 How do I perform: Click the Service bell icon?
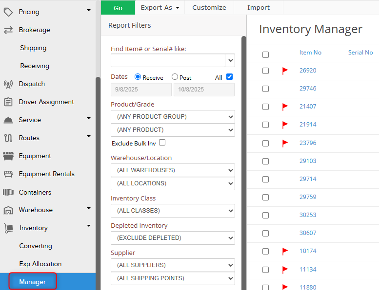(8, 120)
